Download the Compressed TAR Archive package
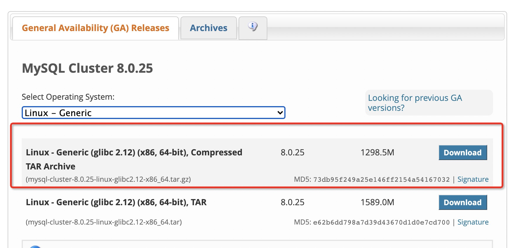Image resolution: width=520 pixels, height=248 pixels. coord(463,152)
